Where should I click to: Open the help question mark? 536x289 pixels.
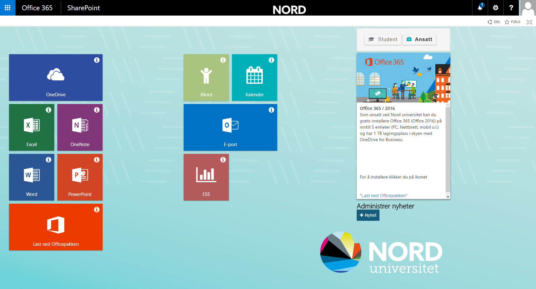click(x=511, y=8)
